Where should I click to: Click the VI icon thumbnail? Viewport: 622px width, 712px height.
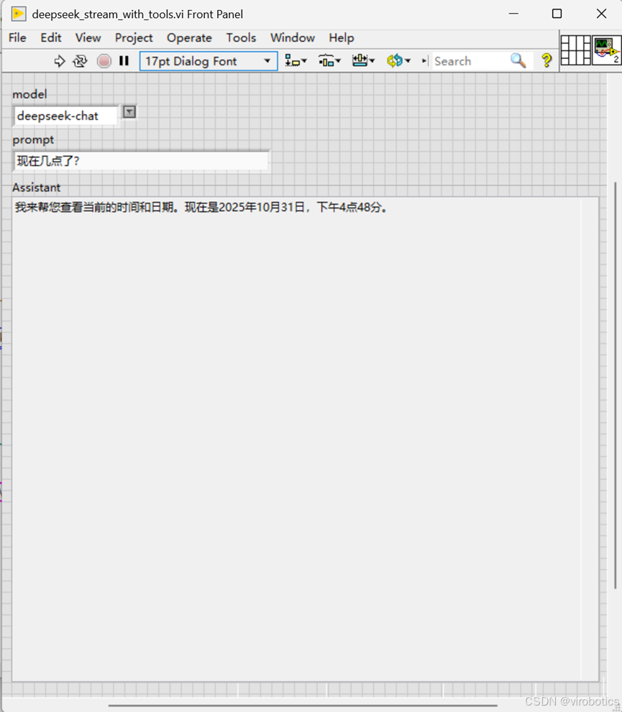[607, 50]
